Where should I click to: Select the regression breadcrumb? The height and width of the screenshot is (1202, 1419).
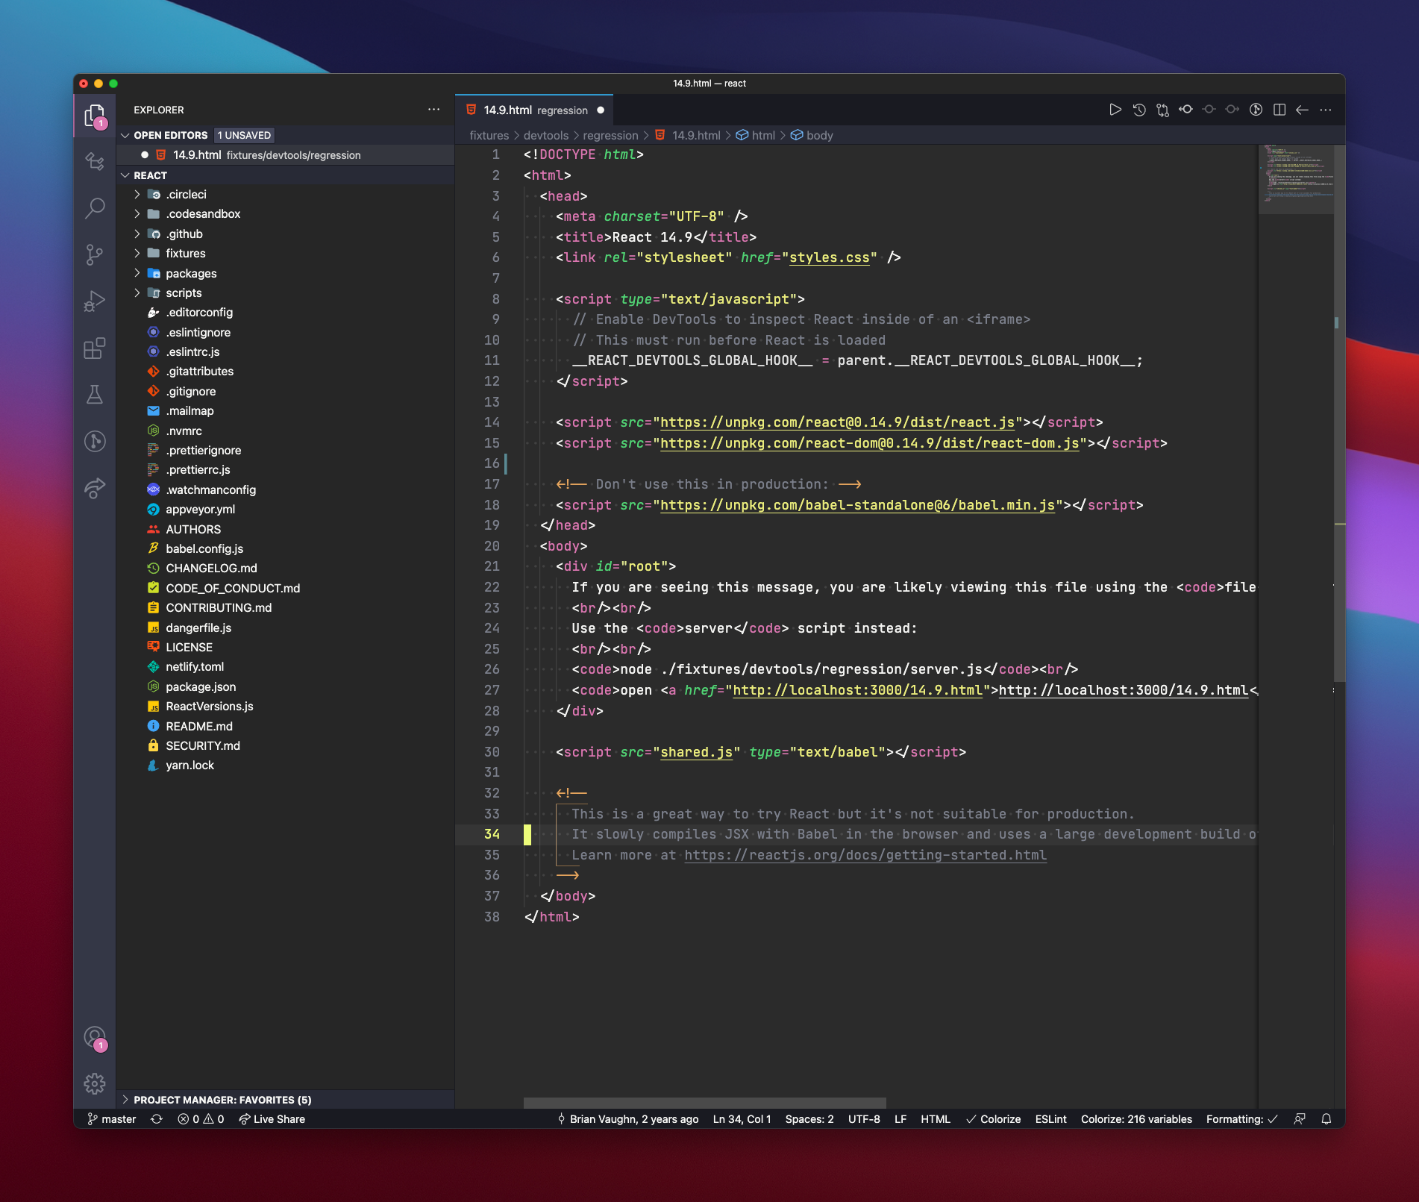pyautogui.click(x=610, y=135)
